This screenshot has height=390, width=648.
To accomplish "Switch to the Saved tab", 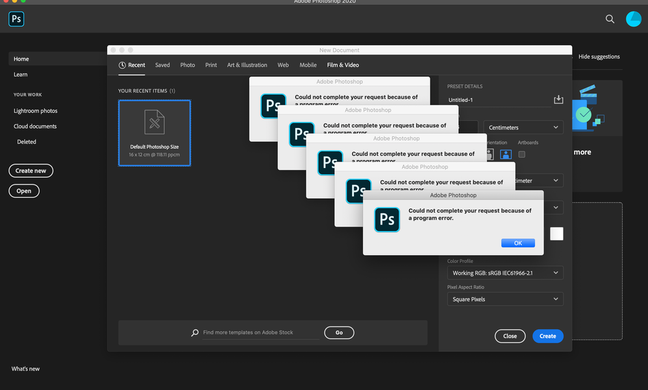I will point(162,66).
